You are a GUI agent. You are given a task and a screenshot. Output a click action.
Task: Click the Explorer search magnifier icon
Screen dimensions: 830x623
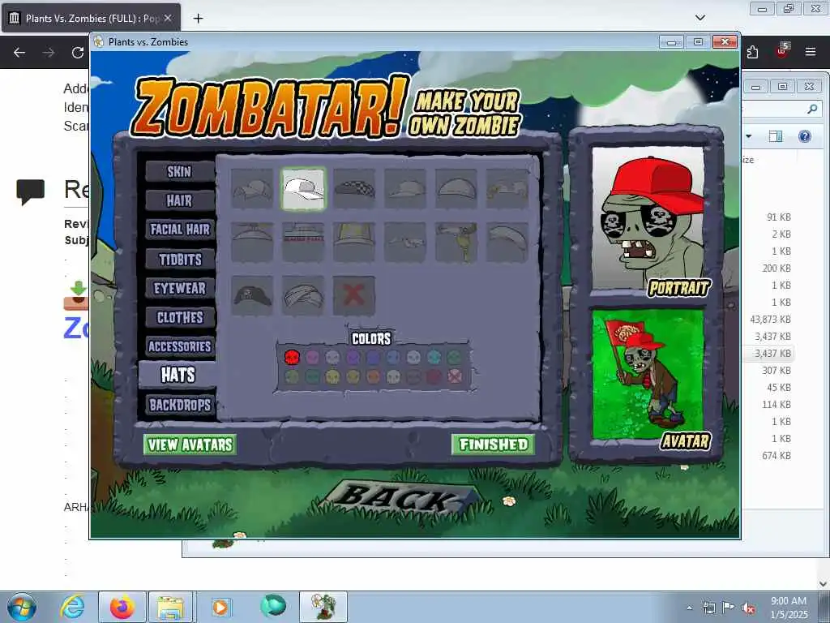coord(812,110)
